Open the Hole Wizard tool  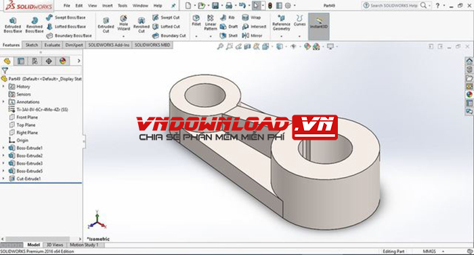[123, 23]
